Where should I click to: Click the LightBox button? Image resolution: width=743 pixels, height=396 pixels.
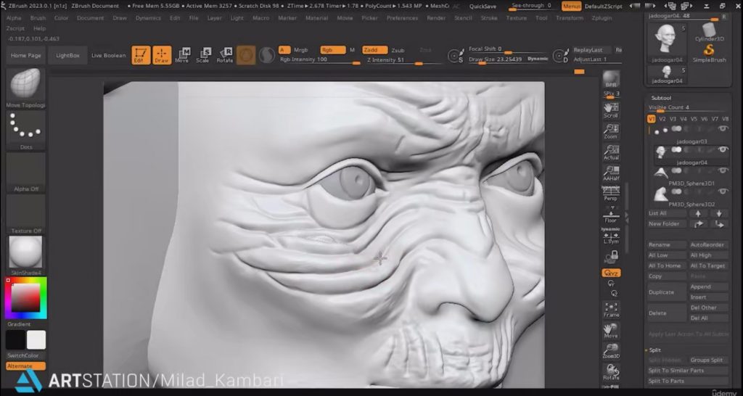67,55
